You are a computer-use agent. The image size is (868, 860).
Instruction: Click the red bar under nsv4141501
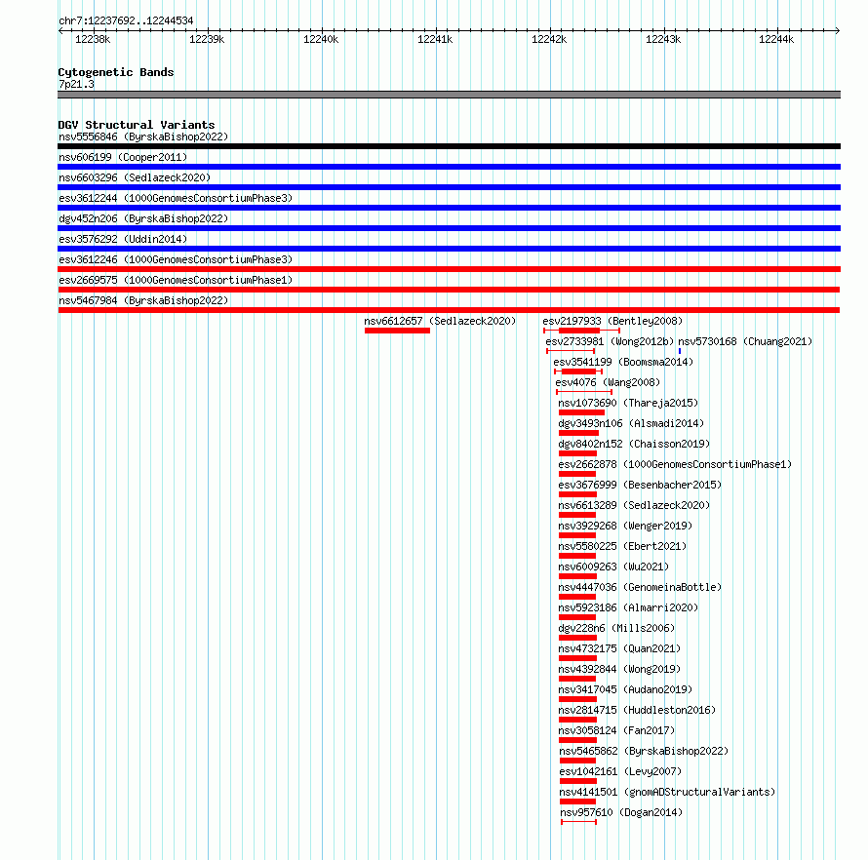pos(578,801)
